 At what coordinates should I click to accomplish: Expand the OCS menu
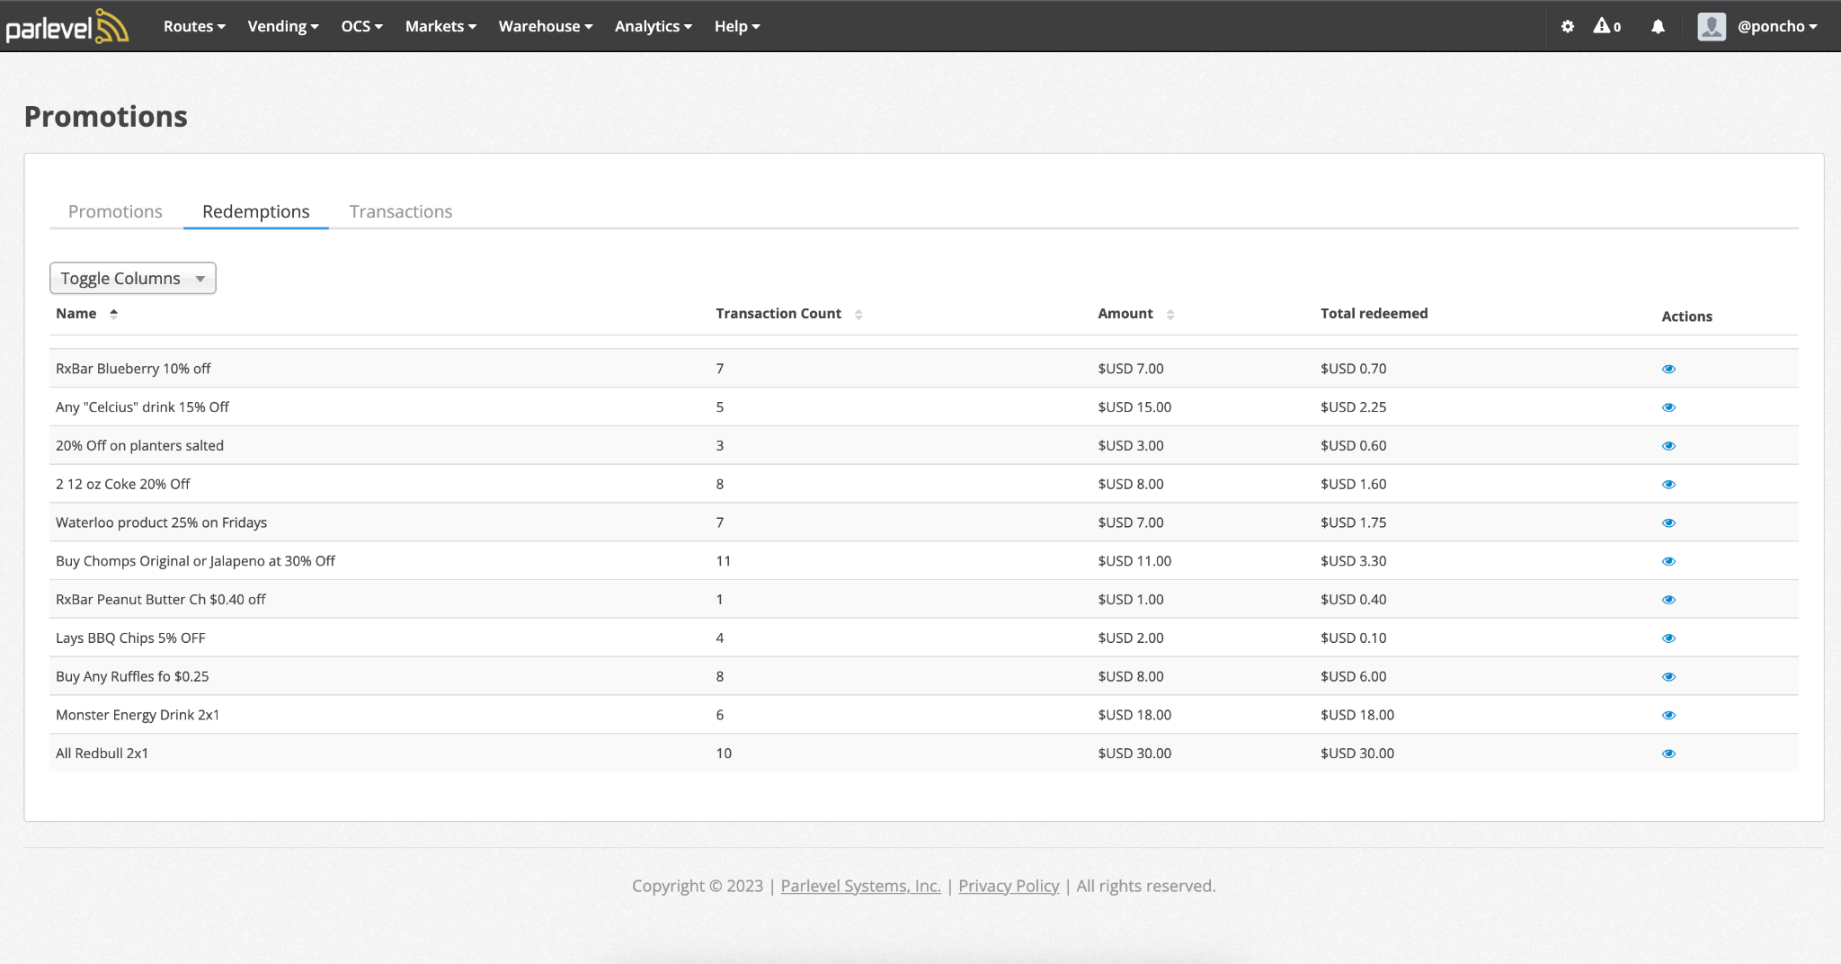tap(361, 26)
